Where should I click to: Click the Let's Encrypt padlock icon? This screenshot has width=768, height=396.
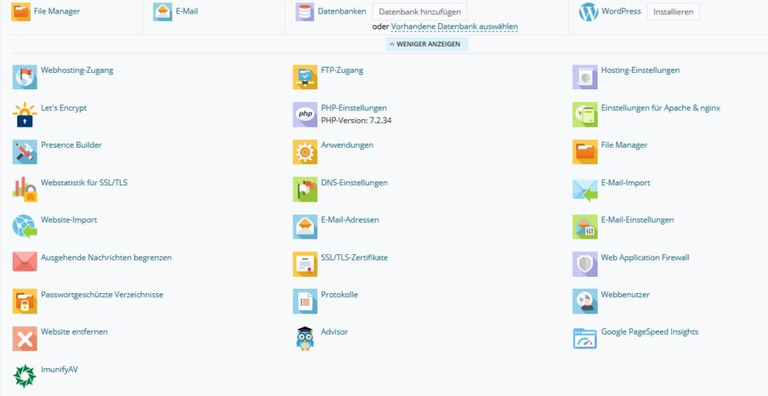coord(25,115)
